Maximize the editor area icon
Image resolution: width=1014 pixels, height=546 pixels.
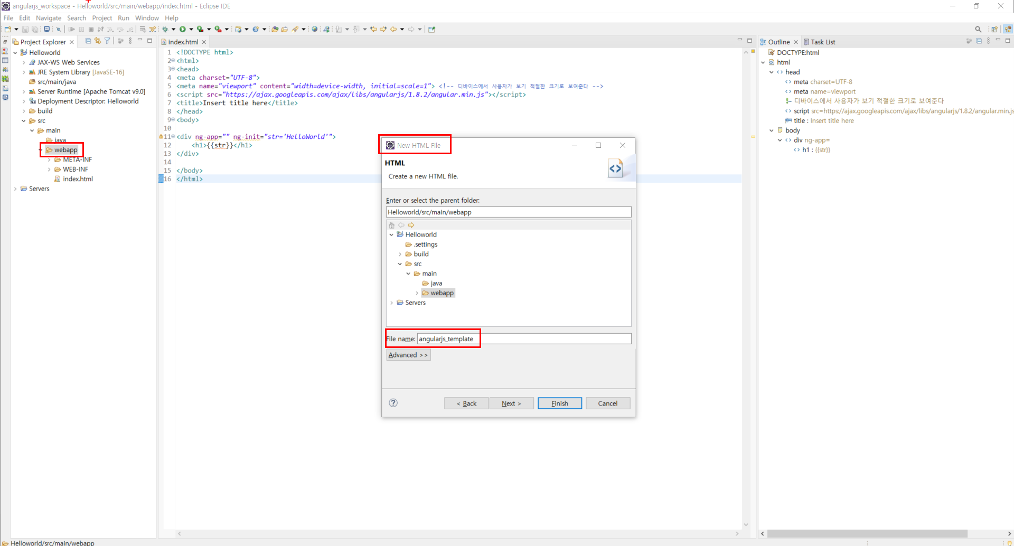click(x=749, y=40)
